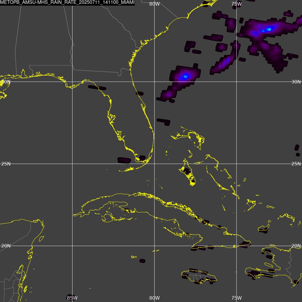Click the 80W label at bottom edge
The height and width of the screenshot is (302, 302).
pos(155,298)
